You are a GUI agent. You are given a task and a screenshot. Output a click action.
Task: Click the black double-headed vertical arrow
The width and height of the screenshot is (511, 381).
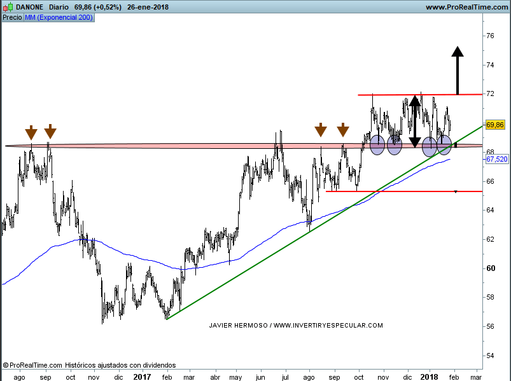[x=415, y=121]
